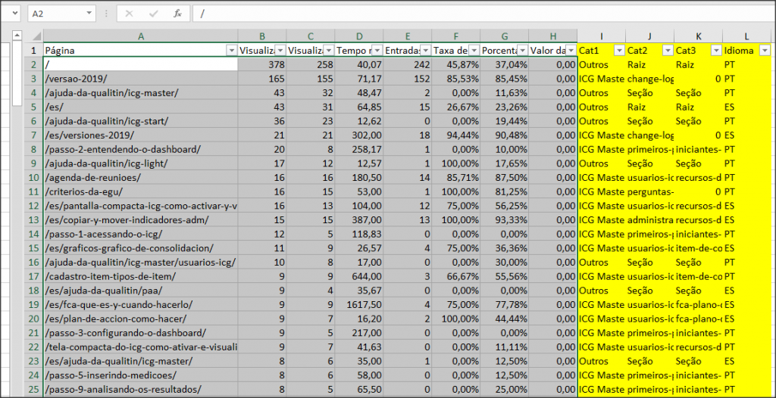The image size is (776, 398).
Task: Click the Select All corner triangle
Action: pos(36,36)
